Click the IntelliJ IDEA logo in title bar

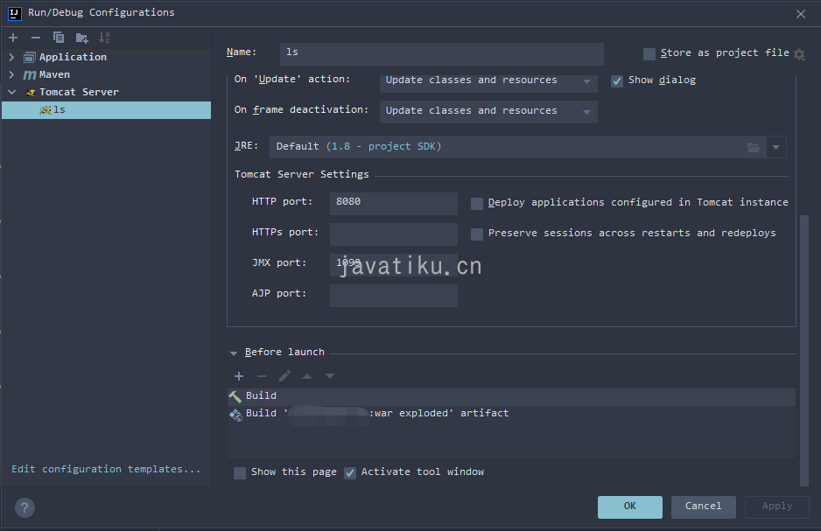[x=15, y=14]
